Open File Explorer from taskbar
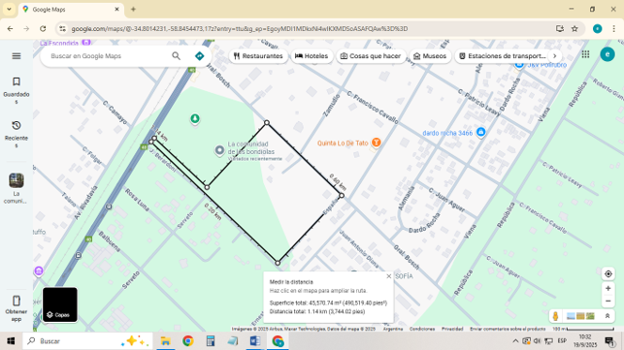The width and height of the screenshot is (624, 350). click(x=165, y=341)
